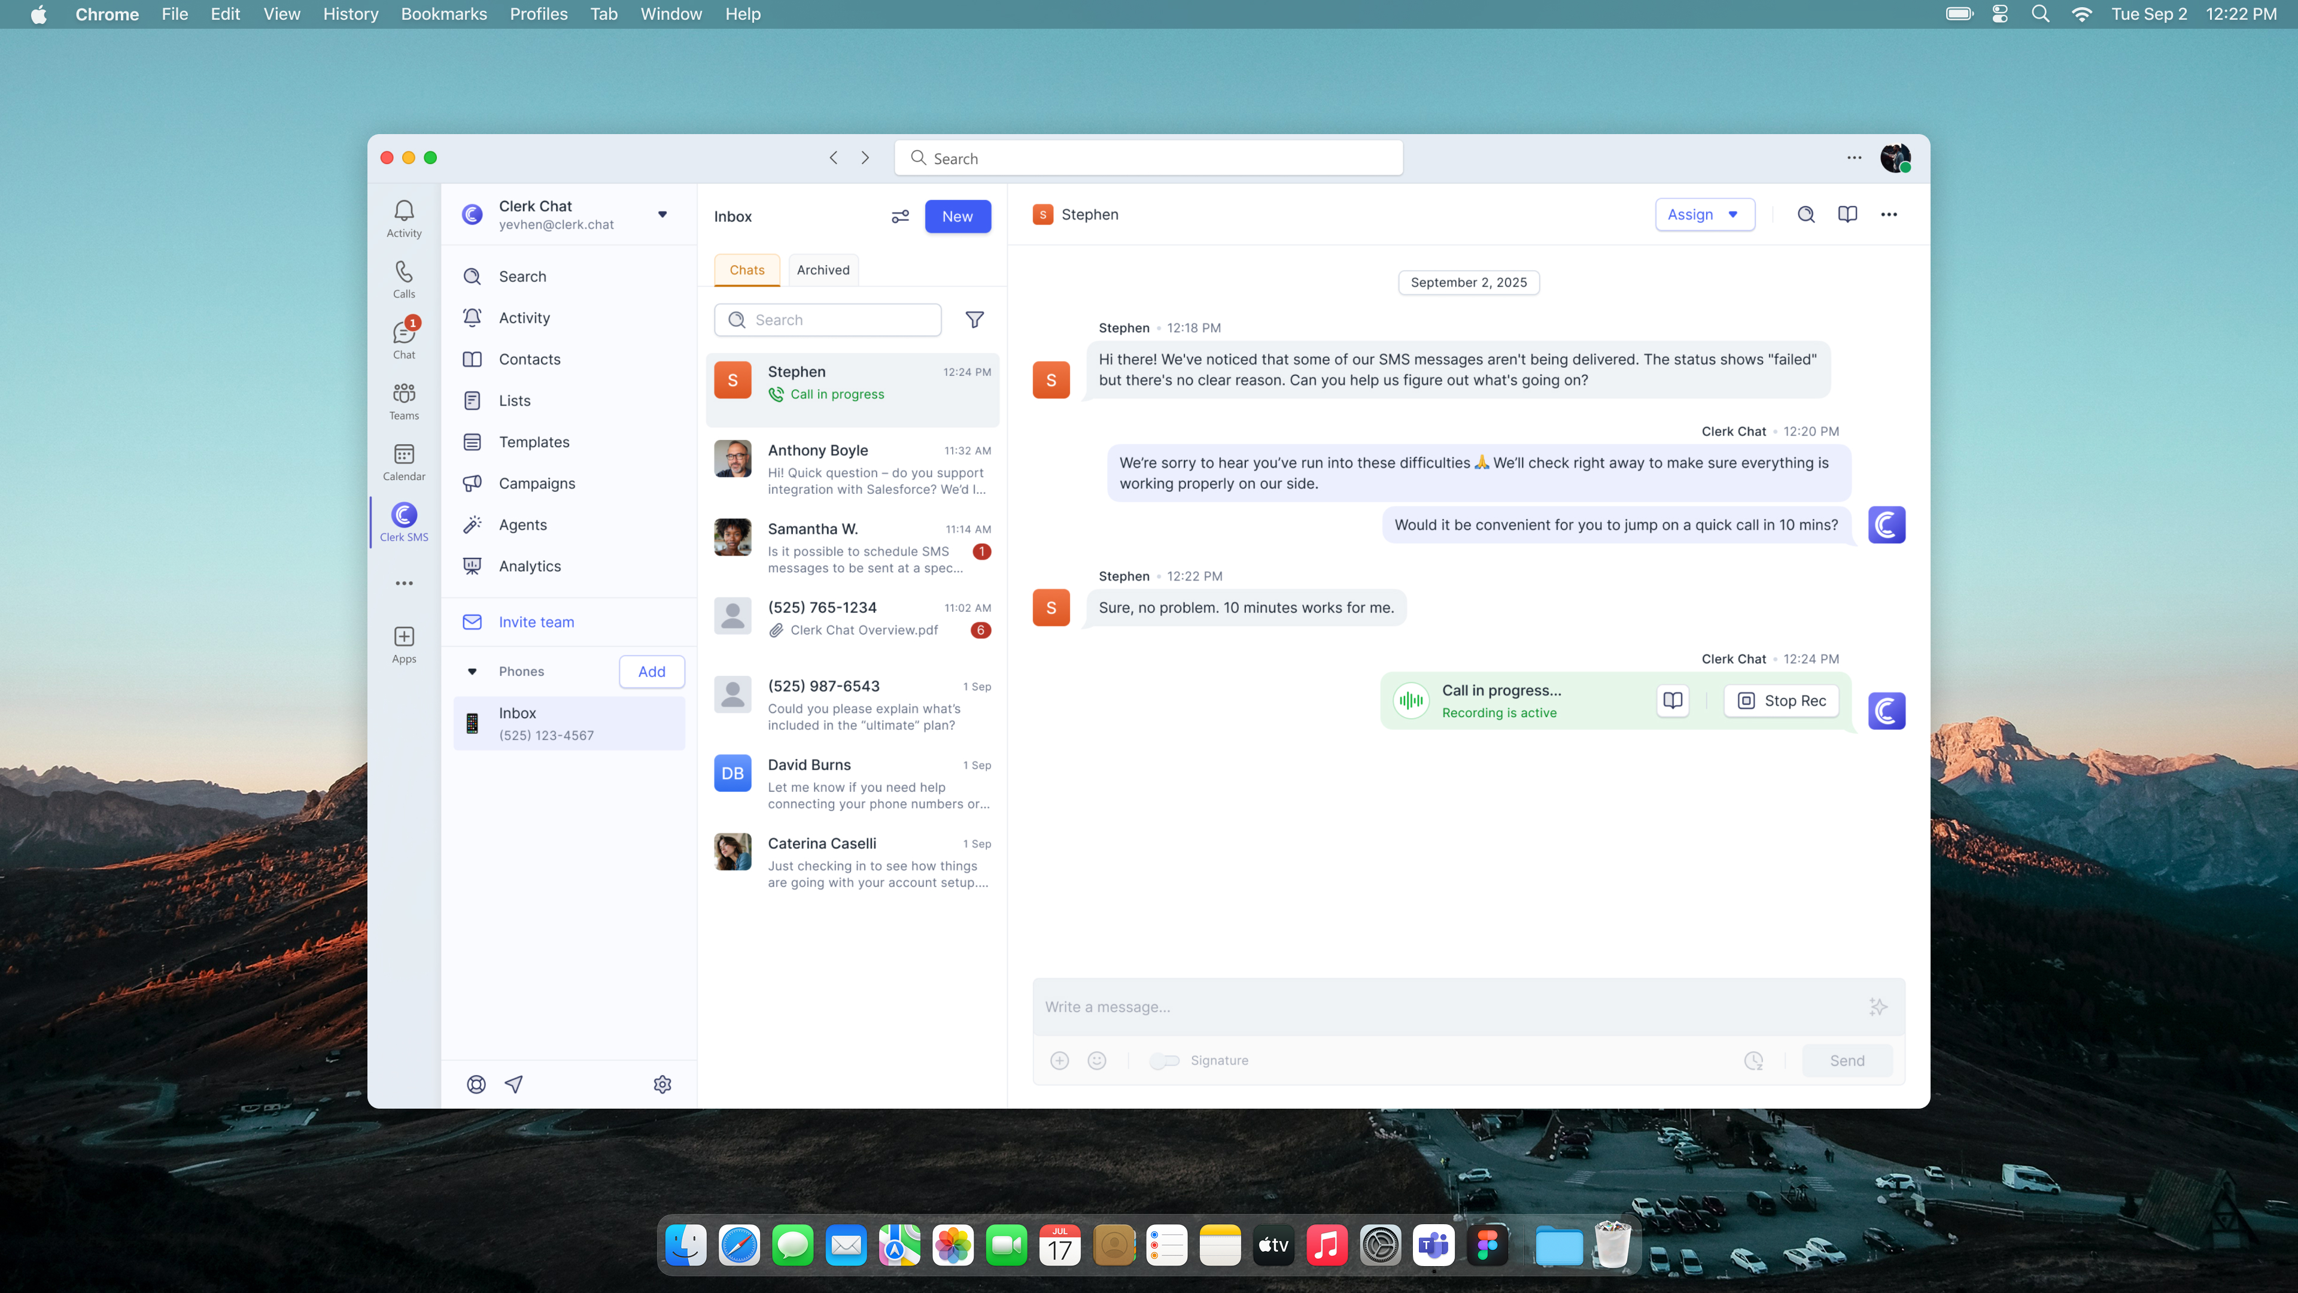Switch to the Archived tab
The image size is (2298, 1293).
click(822, 269)
